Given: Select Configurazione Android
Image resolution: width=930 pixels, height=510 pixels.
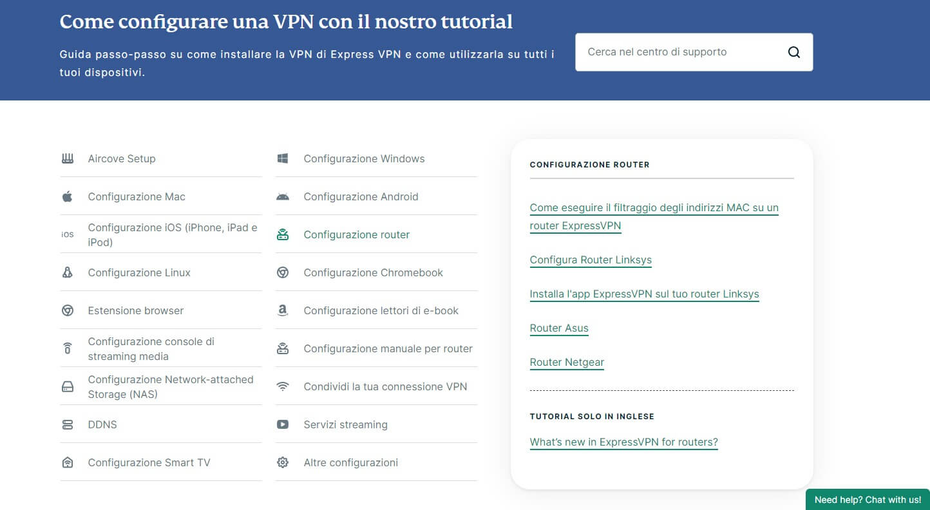Looking at the screenshot, I should click(x=361, y=196).
